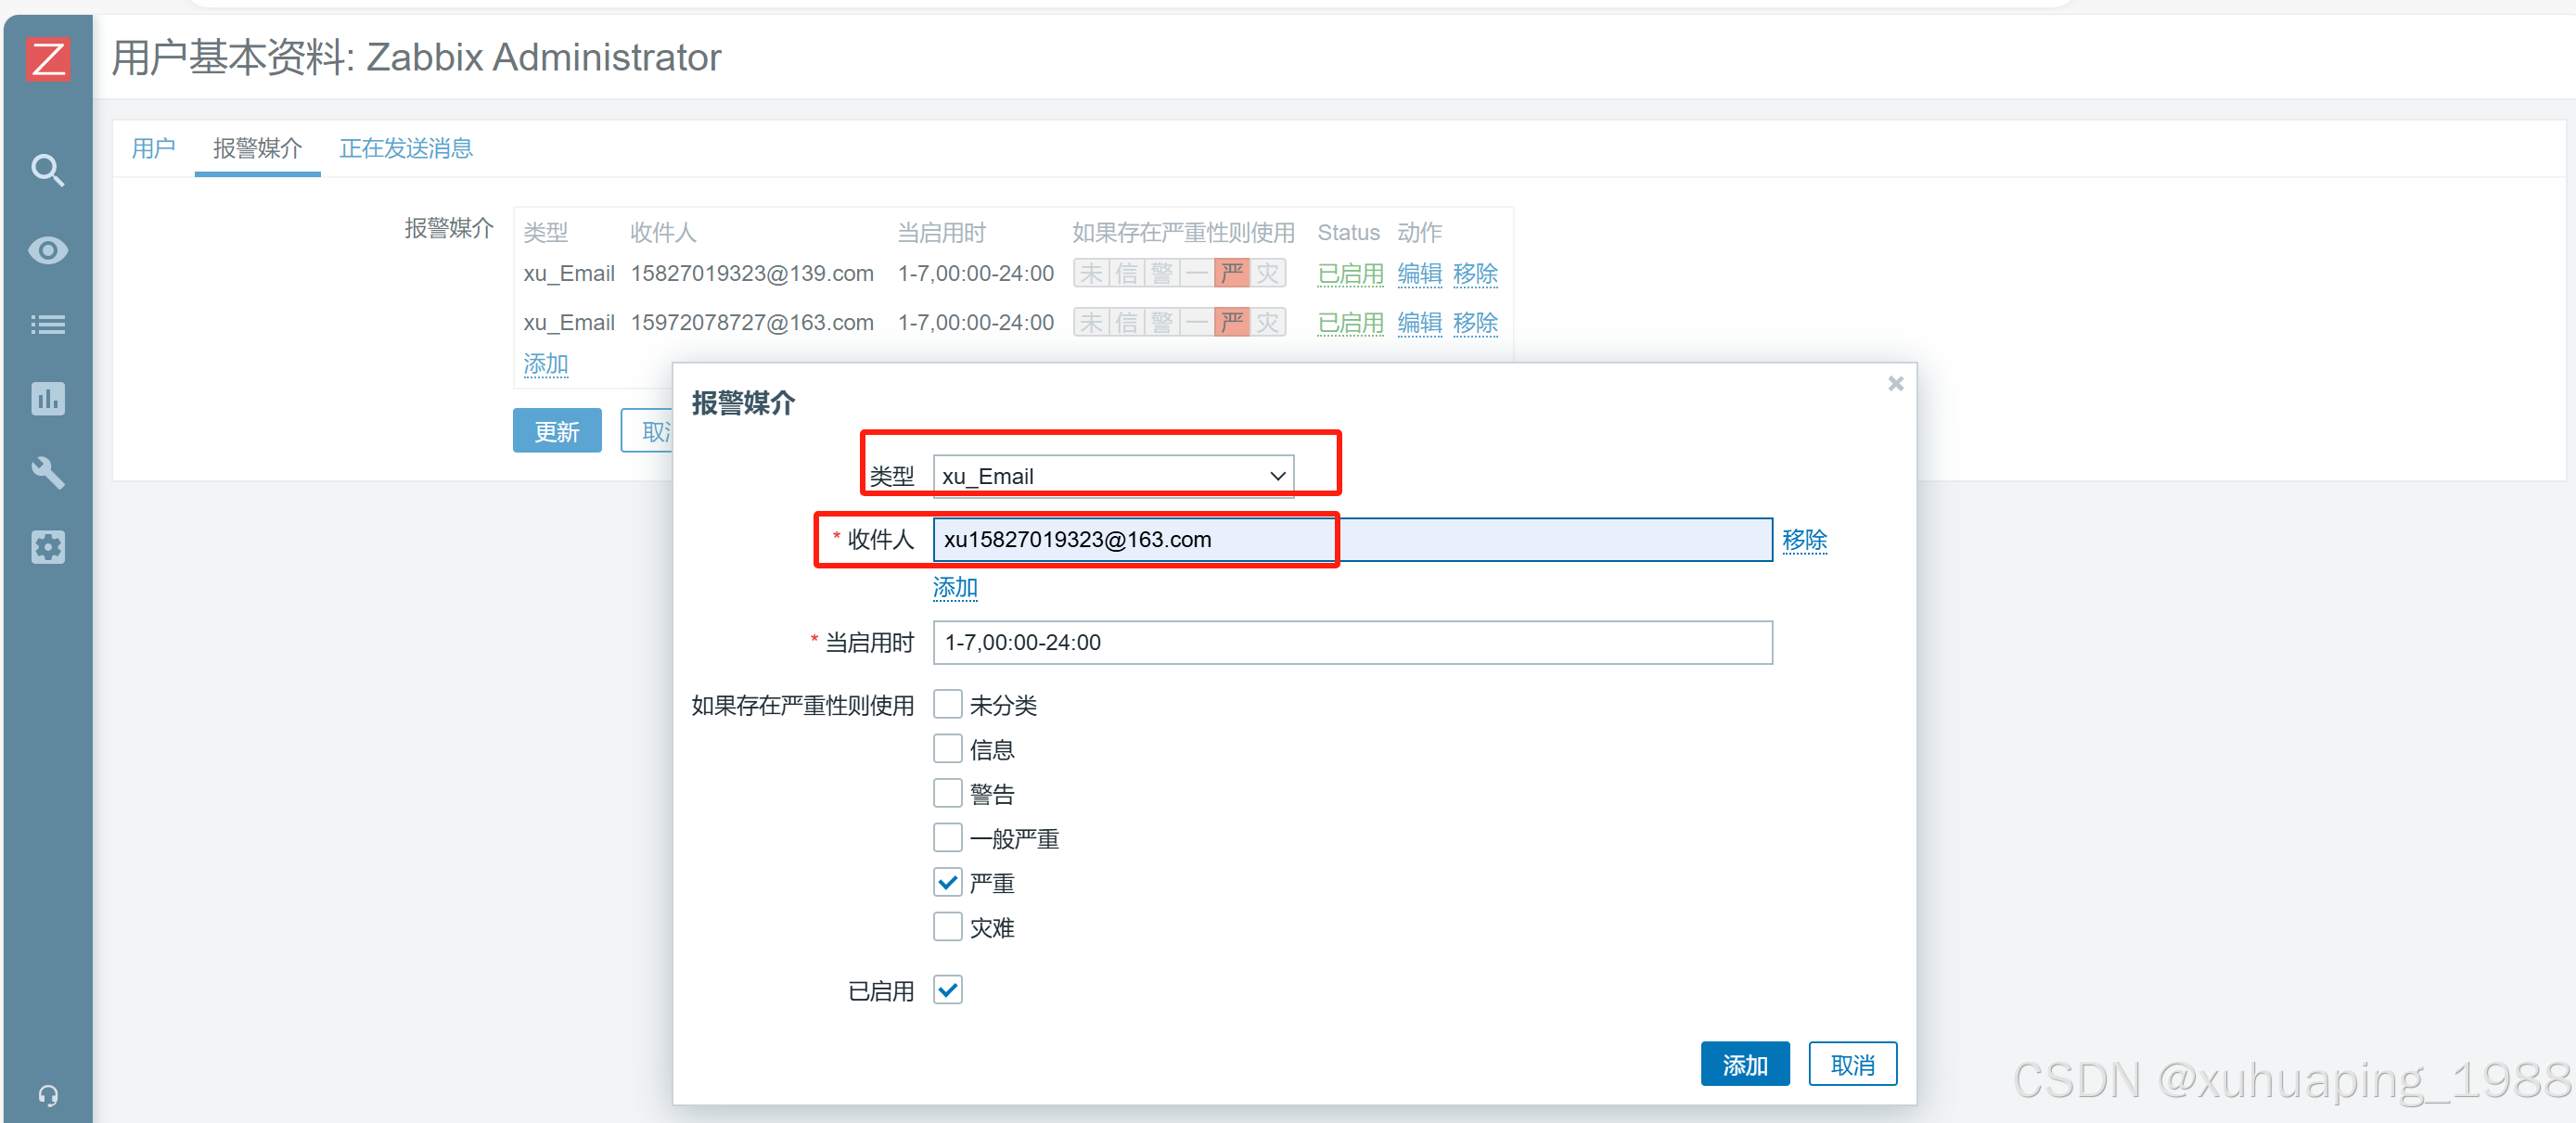The image size is (2576, 1123).
Task: Click the red 严 severity tag in first row
Action: tap(1232, 273)
